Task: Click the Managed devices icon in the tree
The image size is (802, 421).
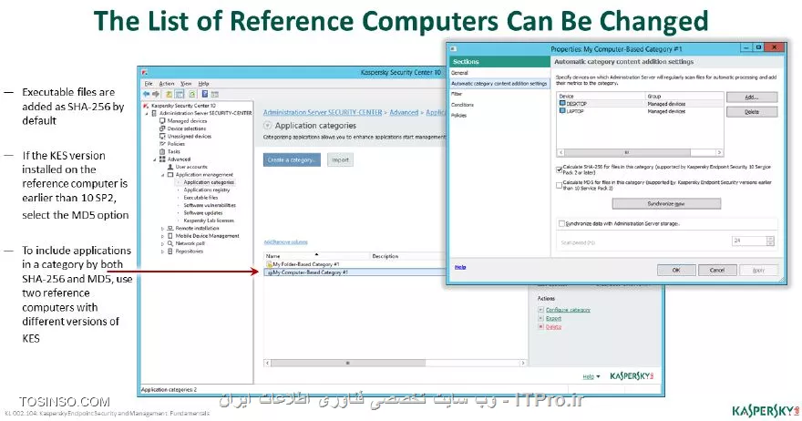Action: [162, 120]
